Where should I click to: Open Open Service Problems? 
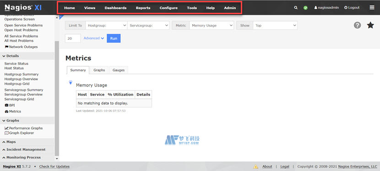point(23,25)
